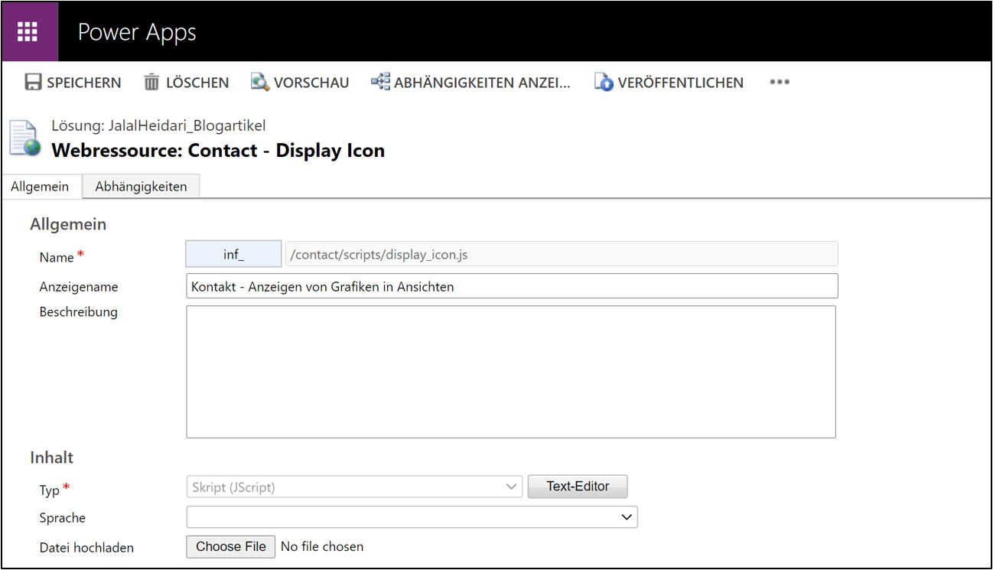The image size is (993, 570).
Task: Click the SPEICHERN toolbar label
Action: click(x=84, y=83)
